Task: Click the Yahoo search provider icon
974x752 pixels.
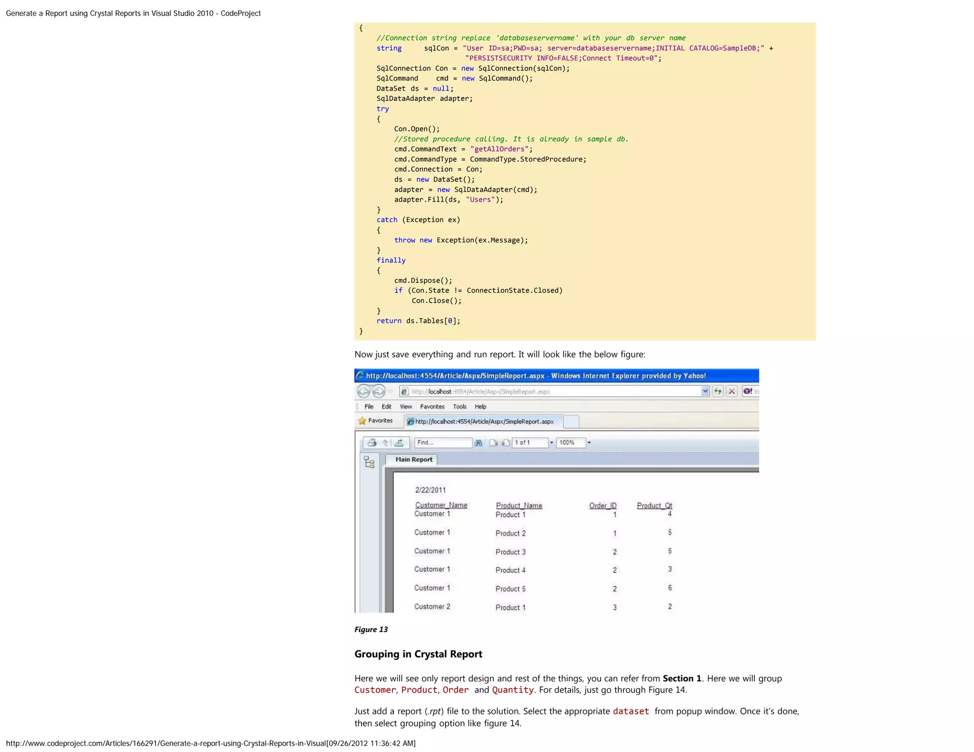Action: click(748, 391)
